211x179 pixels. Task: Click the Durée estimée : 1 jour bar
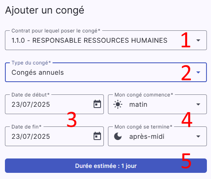tap(106, 165)
